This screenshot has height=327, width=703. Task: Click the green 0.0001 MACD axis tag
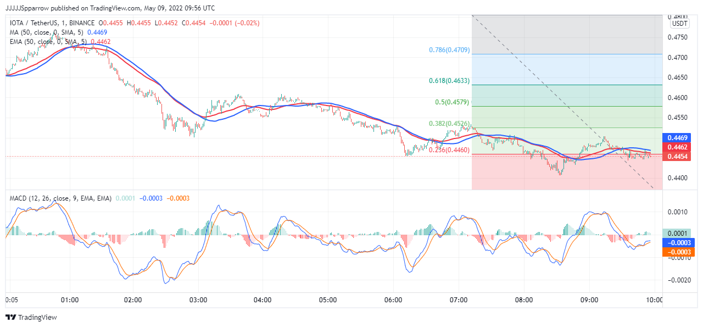[678, 233]
